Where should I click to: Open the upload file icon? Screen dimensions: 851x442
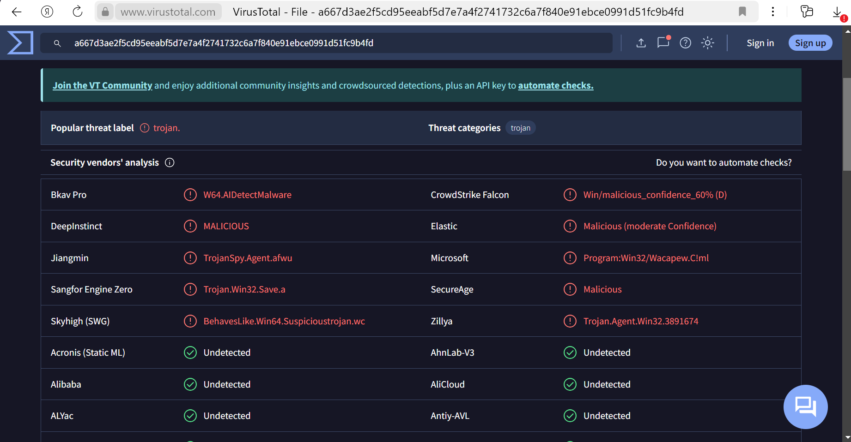641,43
